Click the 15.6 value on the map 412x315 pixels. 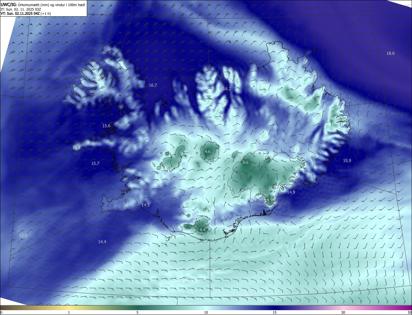pyautogui.click(x=106, y=126)
